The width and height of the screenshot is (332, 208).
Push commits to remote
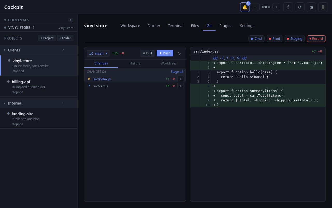pyautogui.click(x=165, y=53)
